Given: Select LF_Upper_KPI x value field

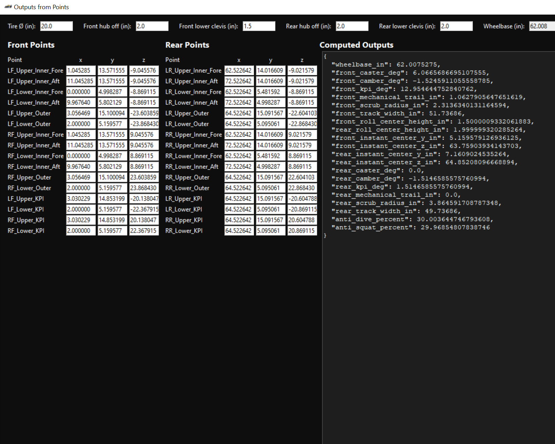Looking at the screenshot, I should [x=81, y=199].
